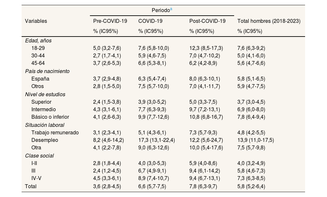Click the Variables column header
Screen dimensions: 327x197
click(36, 21)
